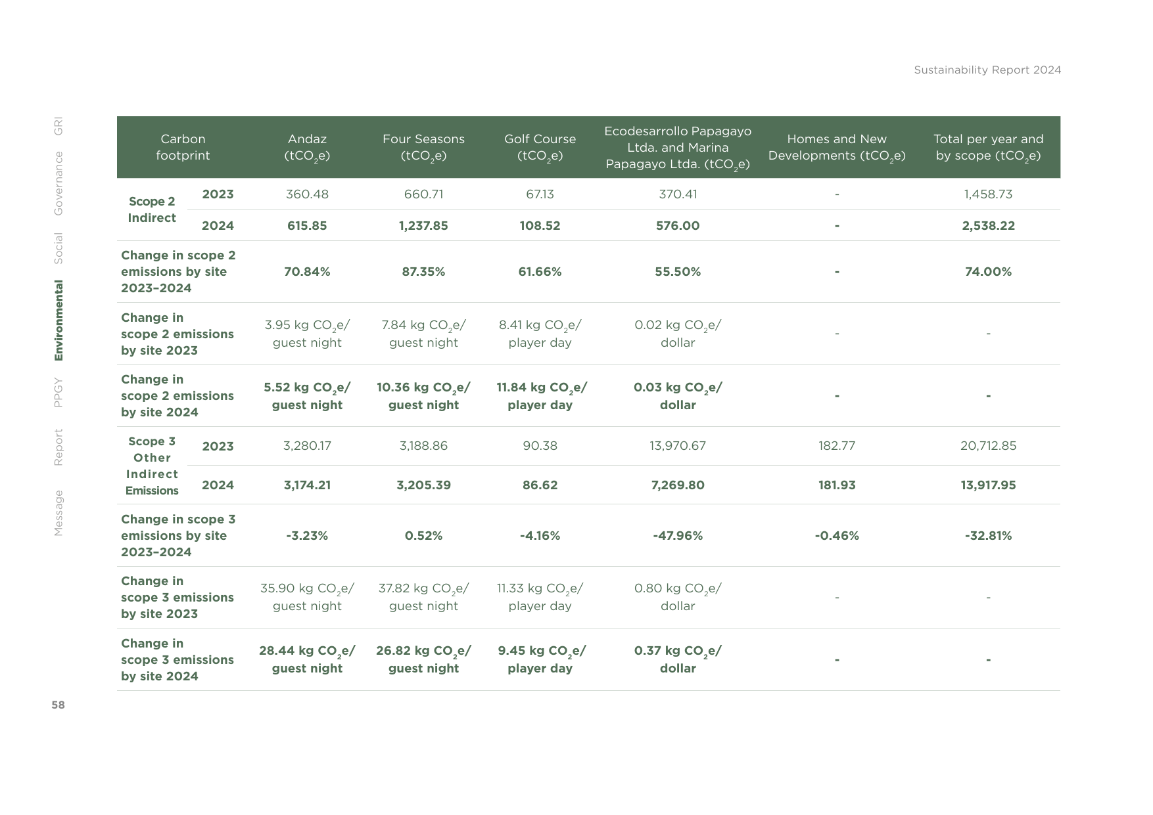Click the 10.36 kg CO2e/guest night cell
This screenshot has height=815, width=1153.
point(423,396)
